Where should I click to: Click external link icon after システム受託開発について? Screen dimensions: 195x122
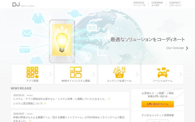pos(45,103)
